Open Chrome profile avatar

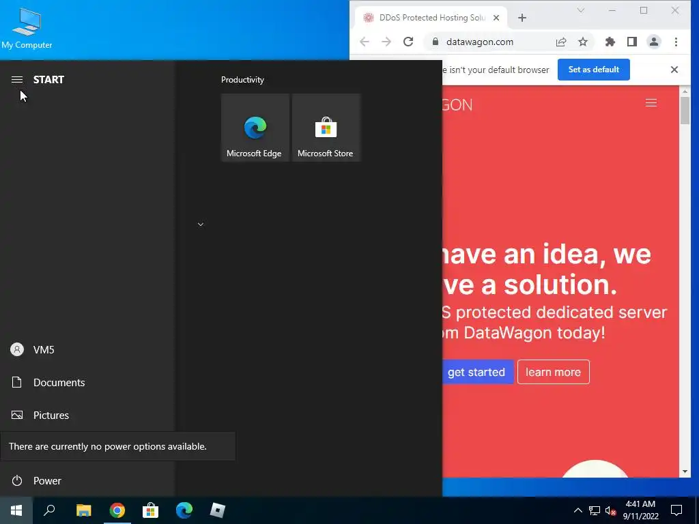653,42
